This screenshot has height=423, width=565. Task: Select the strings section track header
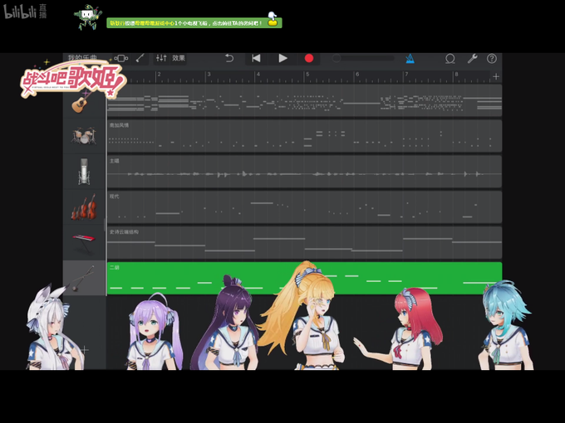pyautogui.click(x=84, y=207)
